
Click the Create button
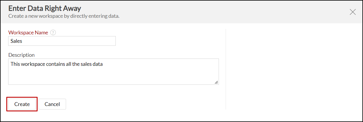point(22,104)
